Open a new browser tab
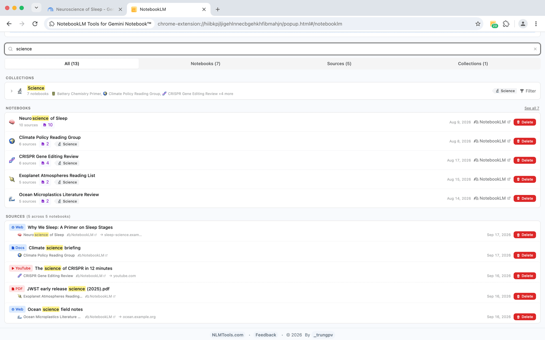This screenshot has height=340, width=545. click(218, 9)
